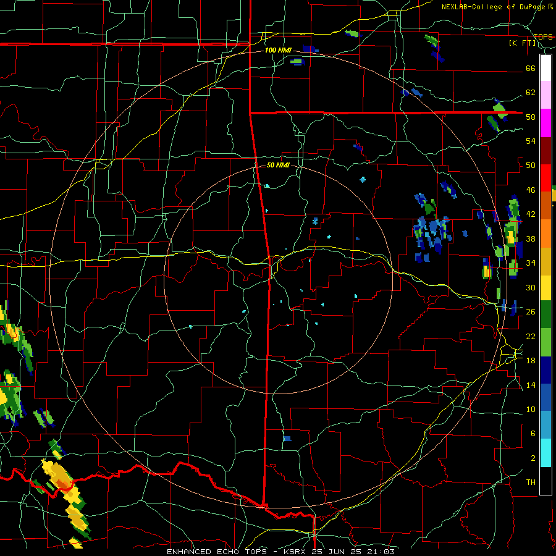Click the 50 value on the scale
Viewport: 556px width, 556px height.
pos(531,166)
